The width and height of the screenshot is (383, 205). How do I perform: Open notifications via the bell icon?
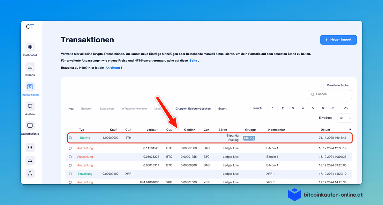pyautogui.click(x=30, y=160)
